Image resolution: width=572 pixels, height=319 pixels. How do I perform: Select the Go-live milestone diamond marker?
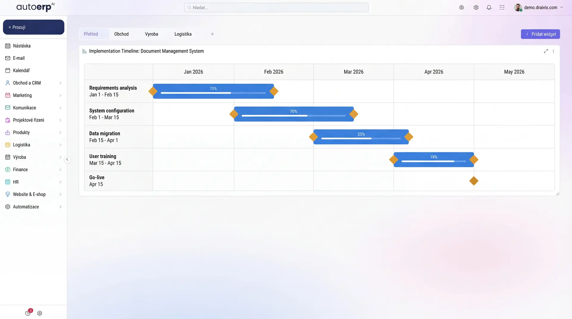point(474,181)
